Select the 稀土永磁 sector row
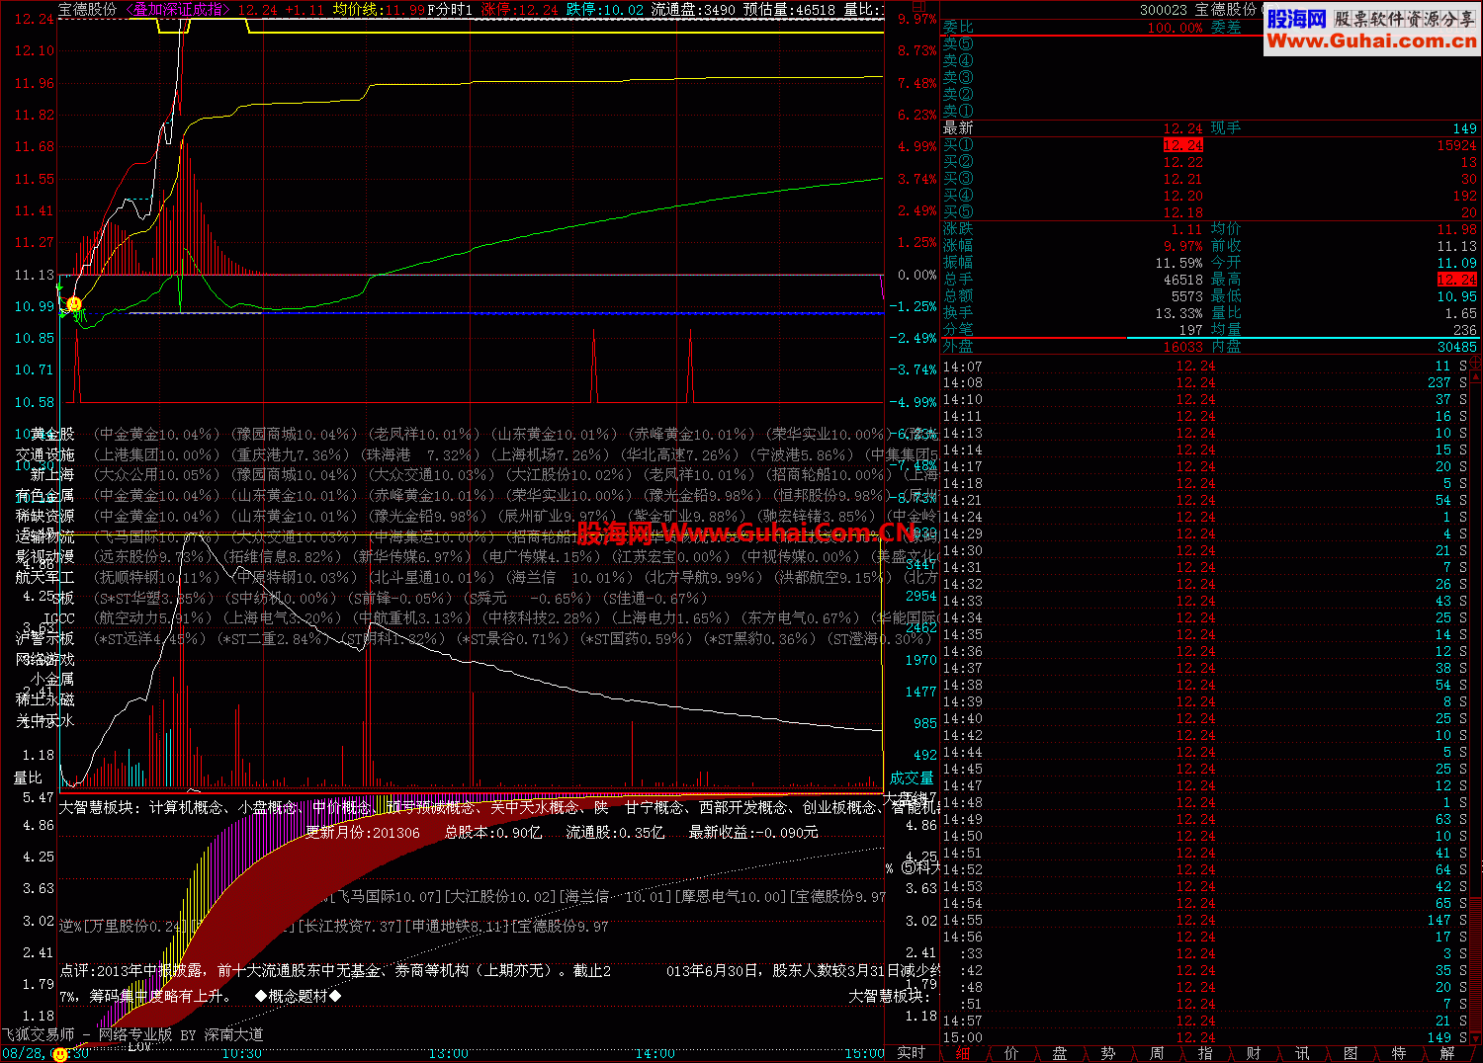This screenshot has width=1483, height=1063. click(45, 699)
